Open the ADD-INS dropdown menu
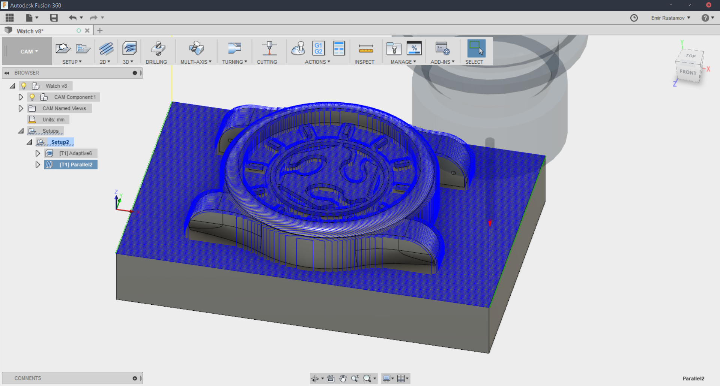This screenshot has height=386, width=720. coord(442,62)
